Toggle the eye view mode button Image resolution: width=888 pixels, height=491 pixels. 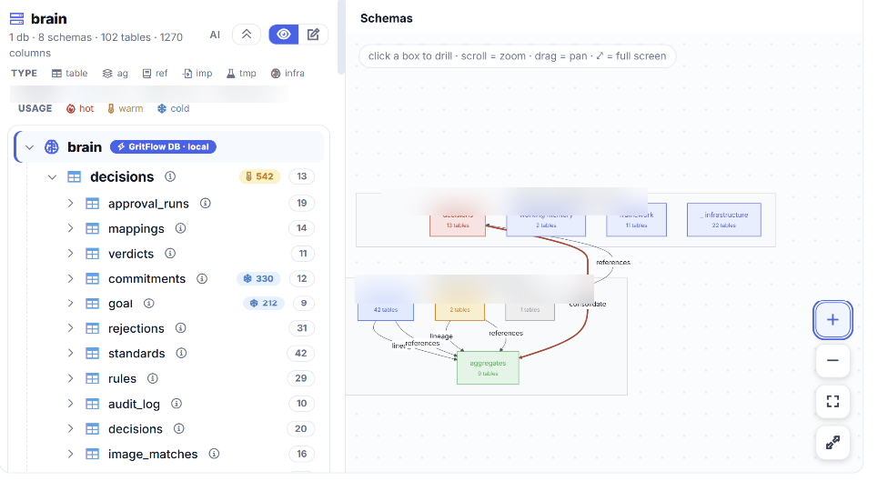[284, 35]
